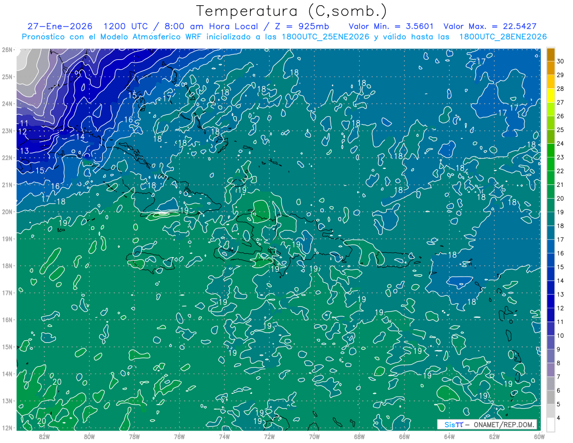The width and height of the screenshot is (573, 443).
Task: Click the "78W" longitude axis label
Action: click(134, 436)
